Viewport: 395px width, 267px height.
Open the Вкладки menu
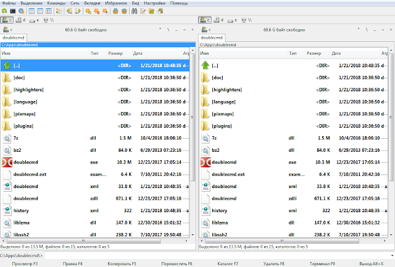(x=92, y=3)
